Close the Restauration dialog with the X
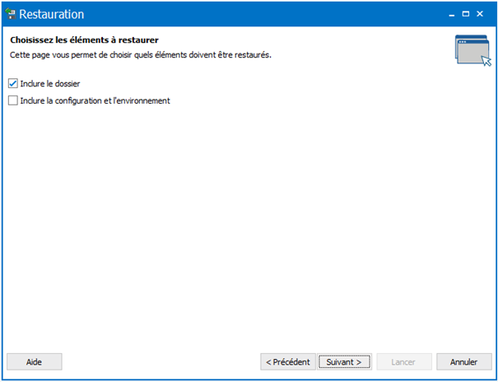Screen dimensions: 498x382 (x=480, y=14)
